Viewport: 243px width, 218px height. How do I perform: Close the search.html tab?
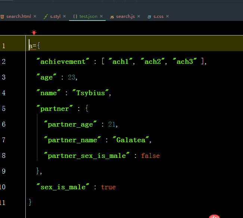point(35,16)
